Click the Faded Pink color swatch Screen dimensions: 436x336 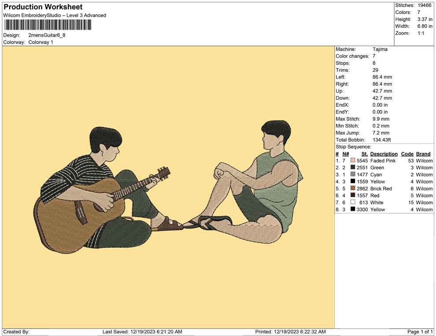[353, 161]
